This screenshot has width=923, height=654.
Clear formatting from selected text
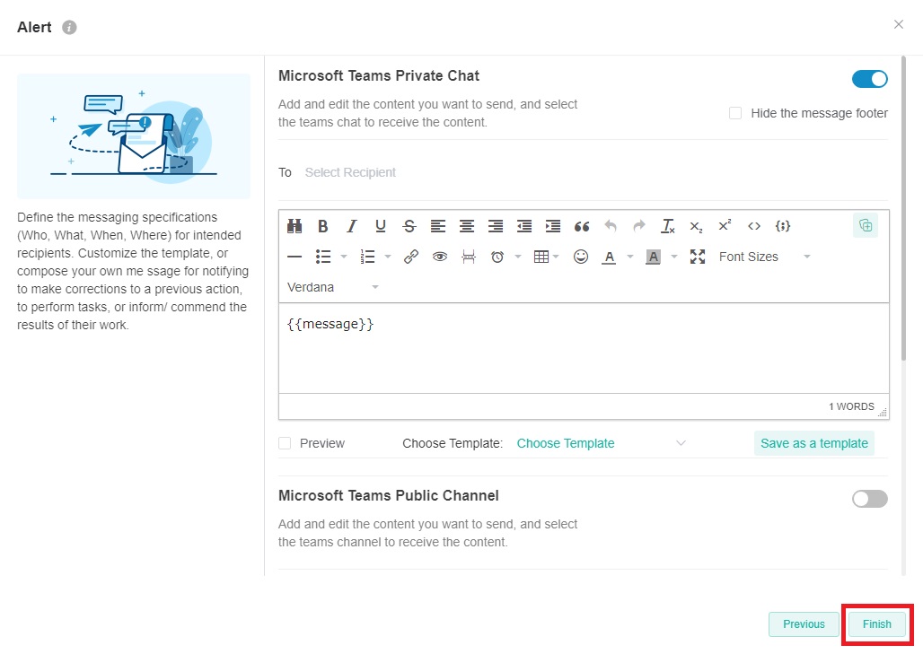pos(667,226)
